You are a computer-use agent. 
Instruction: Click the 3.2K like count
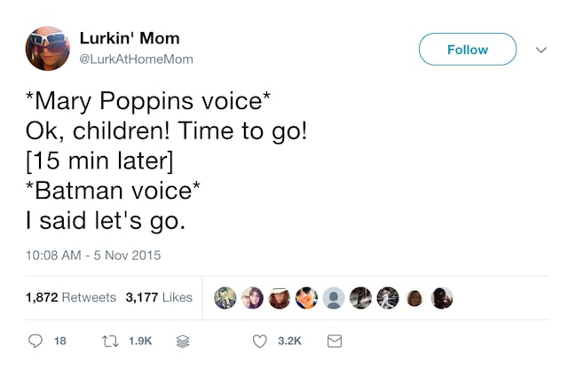click(x=290, y=341)
